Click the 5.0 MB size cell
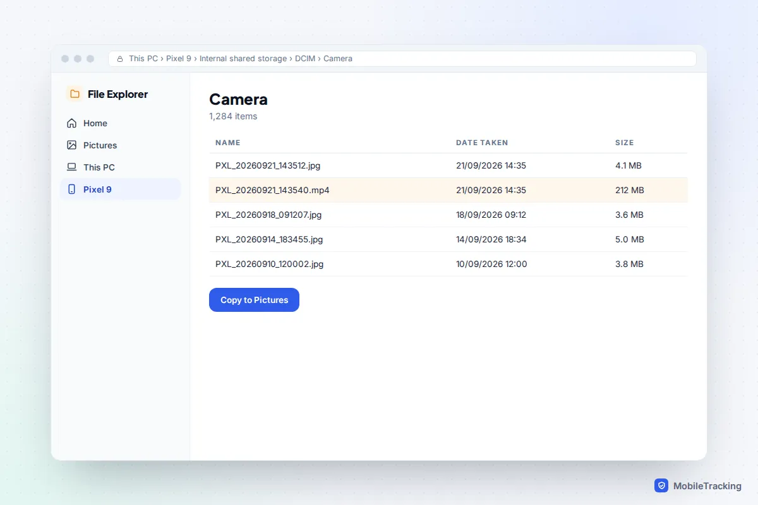This screenshot has height=505, width=758. [x=630, y=239]
